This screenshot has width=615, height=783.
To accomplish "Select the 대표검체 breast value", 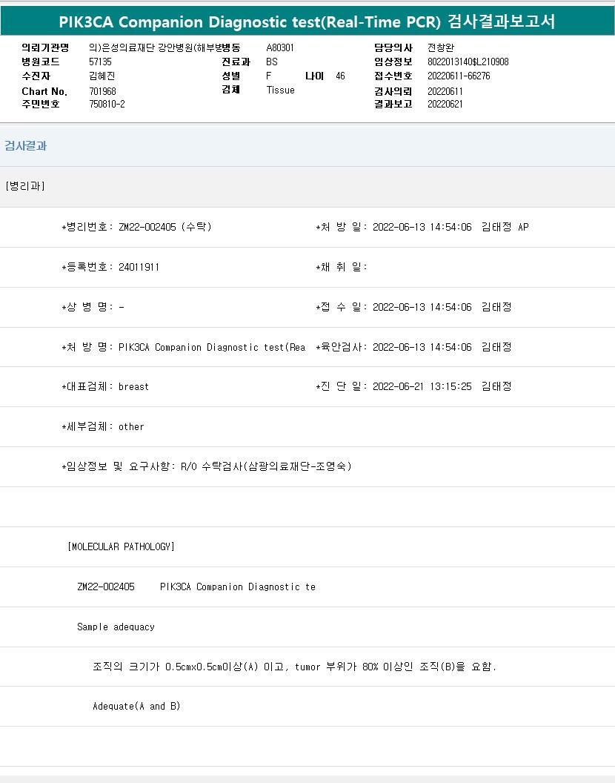I will (x=133, y=386).
